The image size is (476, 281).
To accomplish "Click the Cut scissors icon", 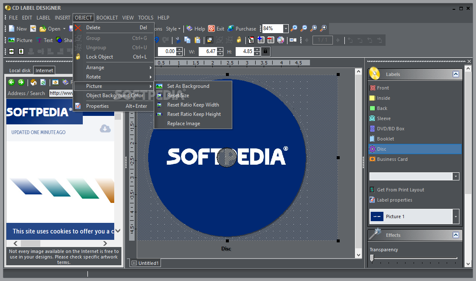I will [x=178, y=40].
